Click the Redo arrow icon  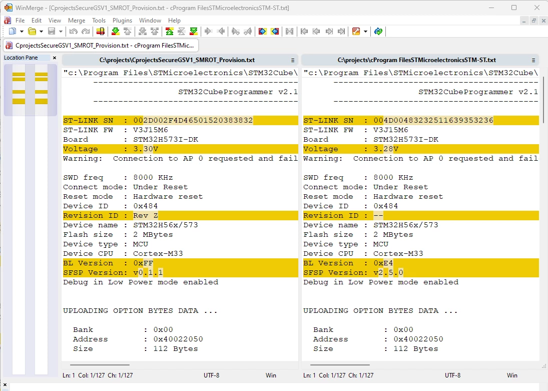(x=86, y=32)
